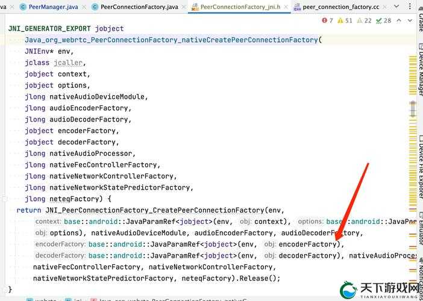The height and width of the screenshot is (301, 423).
Task: Click 'jlong audioEncoderFactory,' parameter
Action: pos(78,108)
